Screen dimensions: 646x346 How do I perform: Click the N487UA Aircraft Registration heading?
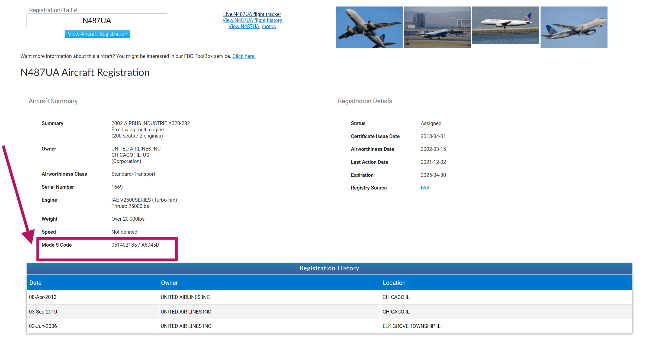click(x=85, y=73)
